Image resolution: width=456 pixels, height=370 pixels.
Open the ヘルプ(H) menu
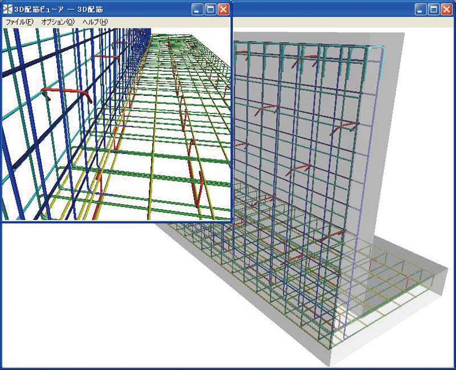pyautogui.click(x=95, y=22)
